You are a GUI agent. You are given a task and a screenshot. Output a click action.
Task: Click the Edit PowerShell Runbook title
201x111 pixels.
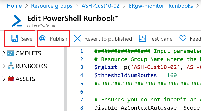tap(73, 18)
